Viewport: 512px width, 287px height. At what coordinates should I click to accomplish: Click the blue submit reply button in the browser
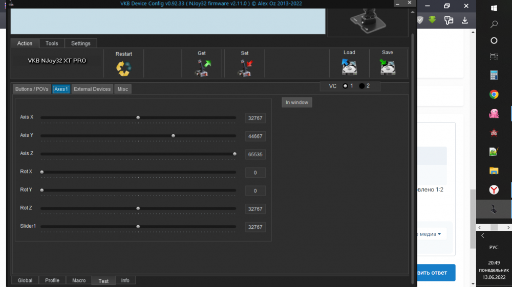[436, 273]
